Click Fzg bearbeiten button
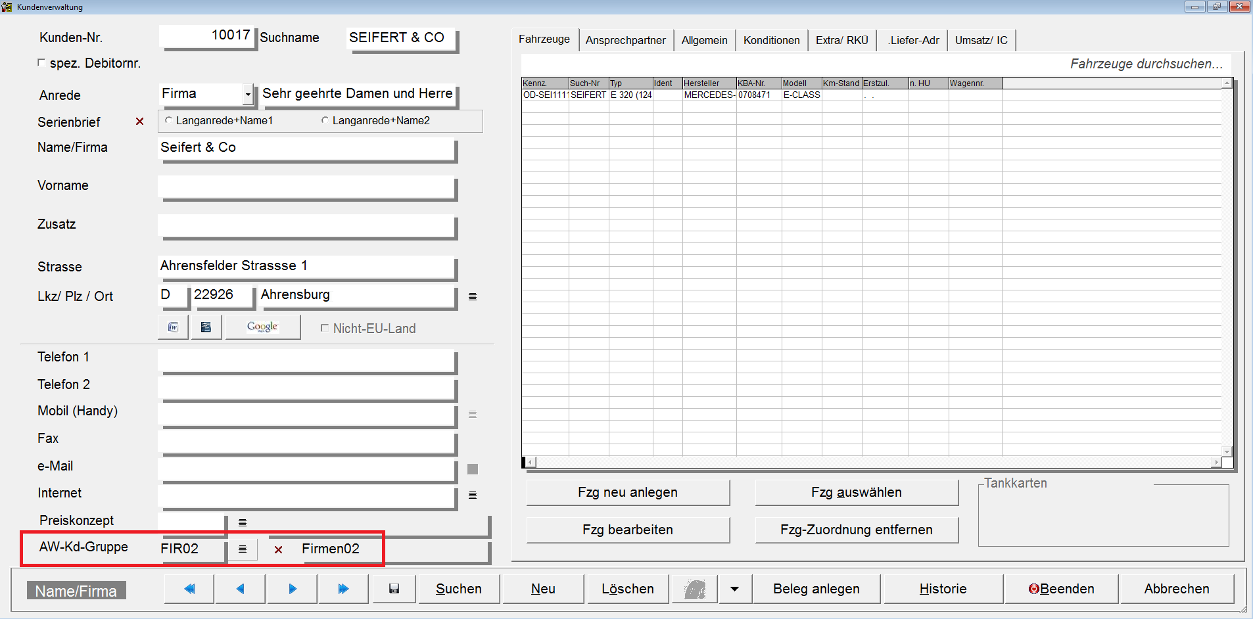 (x=628, y=530)
